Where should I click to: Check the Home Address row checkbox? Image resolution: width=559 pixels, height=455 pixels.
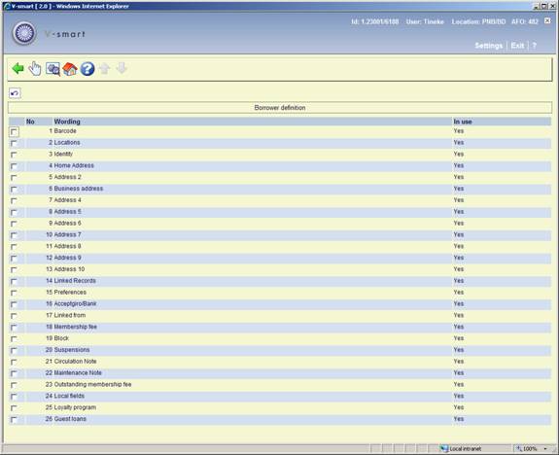(x=14, y=166)
